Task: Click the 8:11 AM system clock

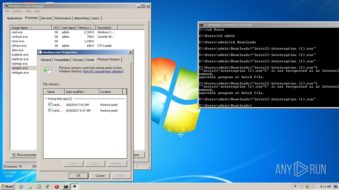Action: 325,187
